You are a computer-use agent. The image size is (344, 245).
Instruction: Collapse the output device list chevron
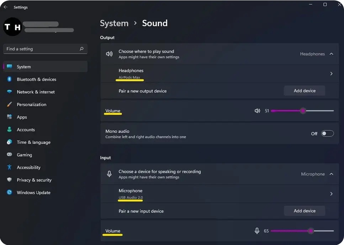(331, 54)
